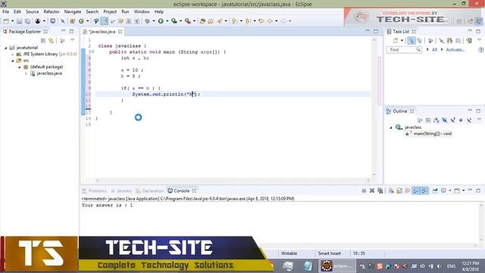
Task: Collapse the src folder node
Action: (13, 61)
